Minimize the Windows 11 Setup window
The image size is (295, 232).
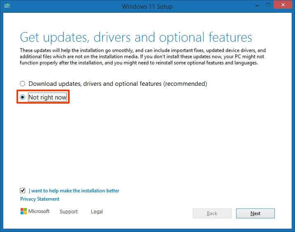click(257, 5)
